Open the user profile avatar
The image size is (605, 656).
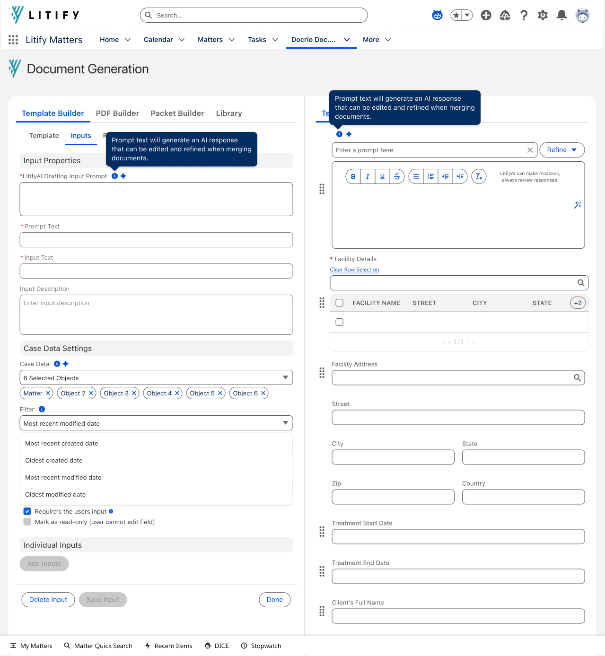[582, 15]
